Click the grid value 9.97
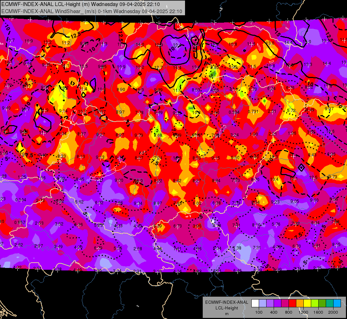The height and width of the screenshot is (319, 347). (329, 108)
